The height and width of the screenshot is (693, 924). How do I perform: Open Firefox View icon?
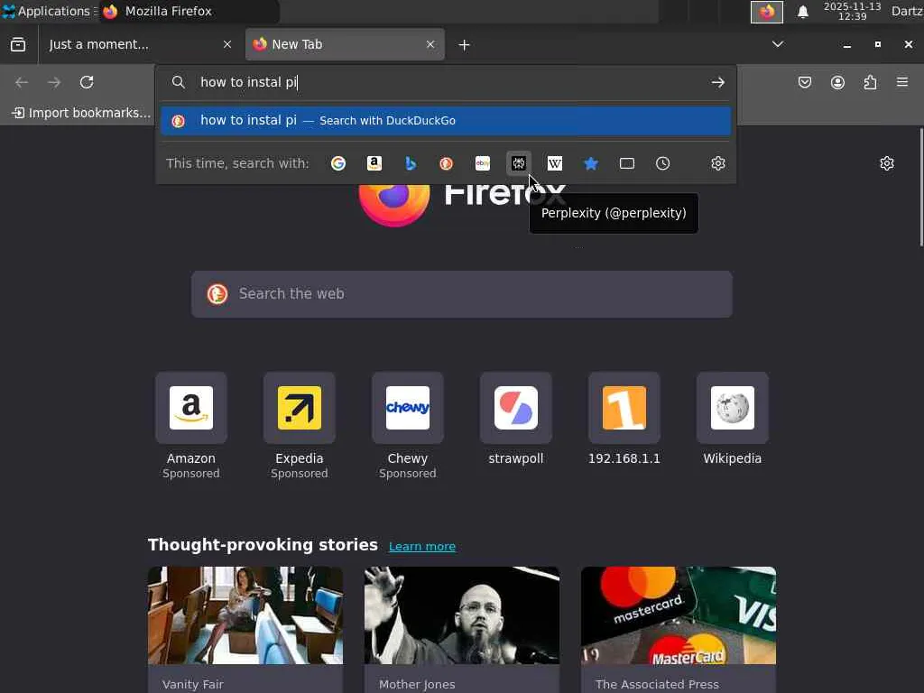(18, 44)
